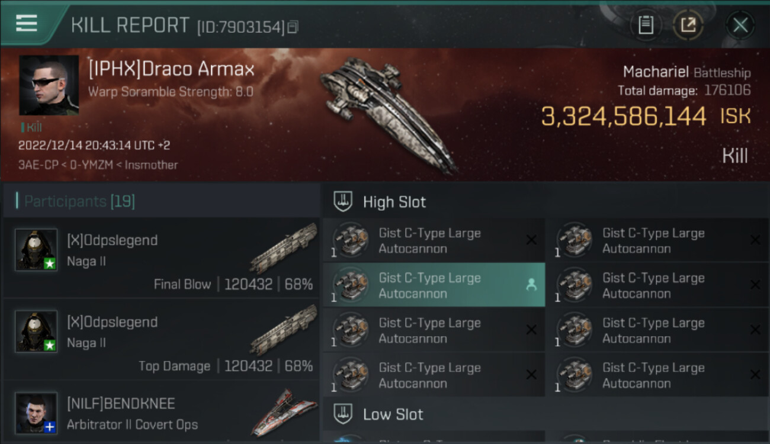Open the hamburger menu
The image size is (770, 444).
pyautogui.click(x=27, y=24)
